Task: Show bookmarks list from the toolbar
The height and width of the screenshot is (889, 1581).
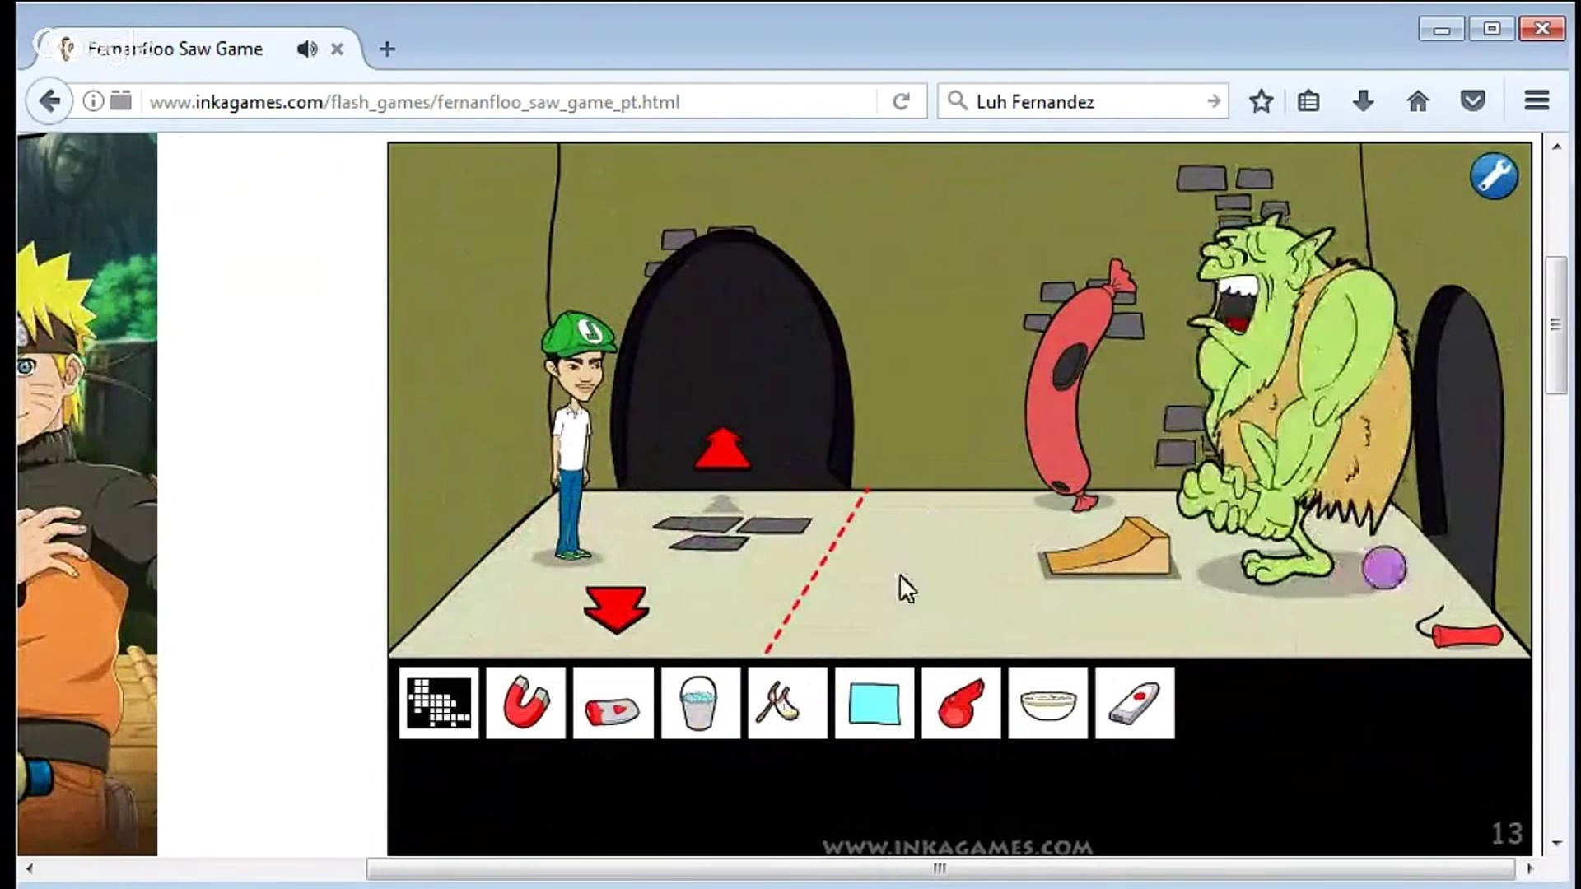Action: [x=1308, y=101]
